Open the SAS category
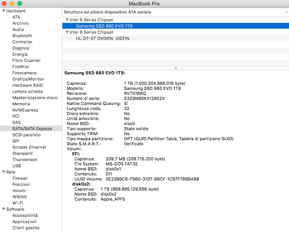The height and width of the screenshot is (232, 289). [17, 122]
